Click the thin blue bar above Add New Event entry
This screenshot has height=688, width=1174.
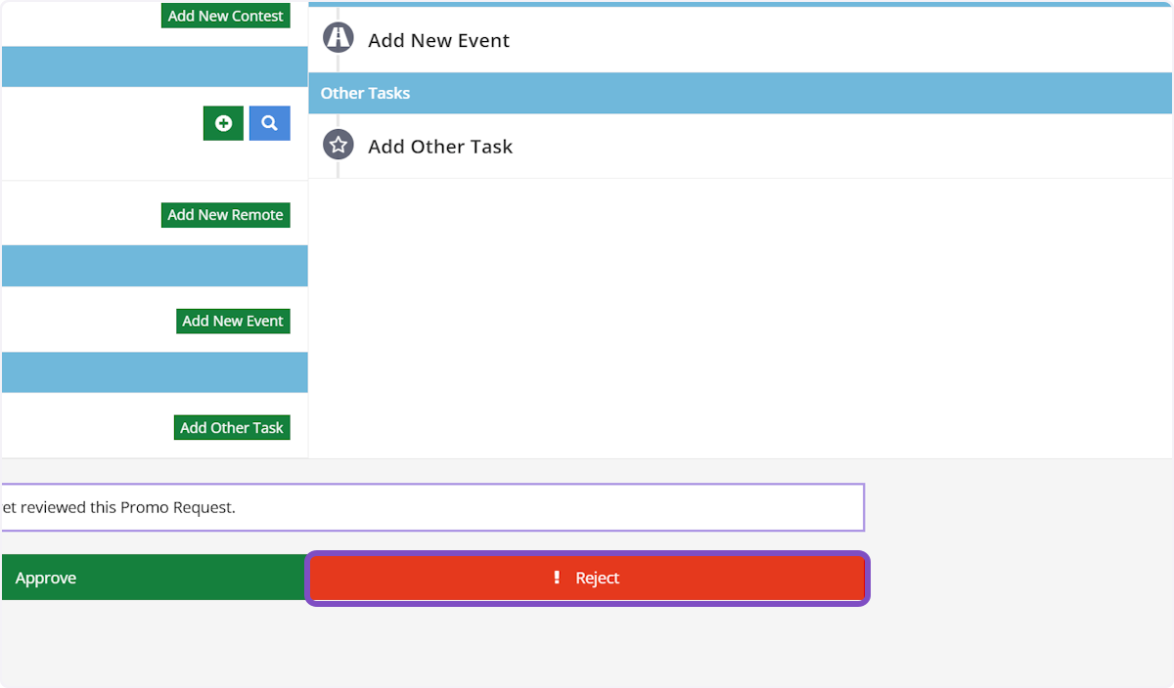click(741, 4)
